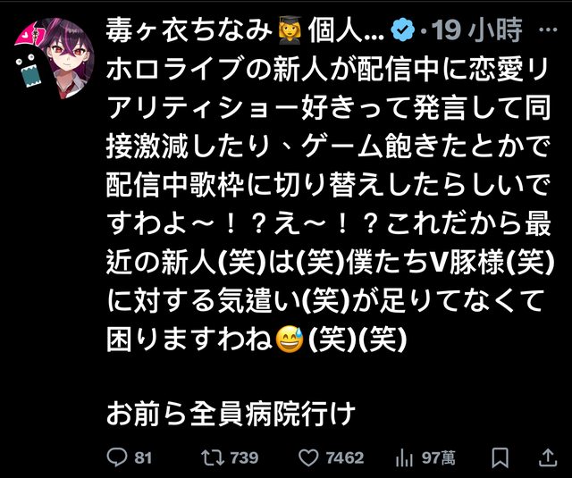Open display name 毒ヶ衣ちなみ profile
Viewport: 572px width, 478px height.
pos(189,30)
